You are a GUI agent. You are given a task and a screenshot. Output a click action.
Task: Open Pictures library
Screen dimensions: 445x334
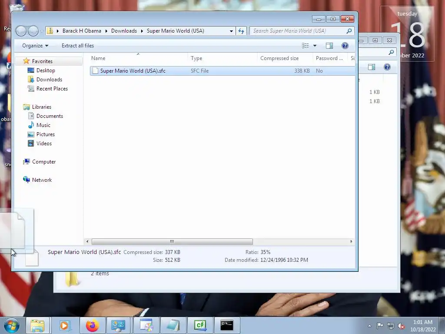(45, 134)
